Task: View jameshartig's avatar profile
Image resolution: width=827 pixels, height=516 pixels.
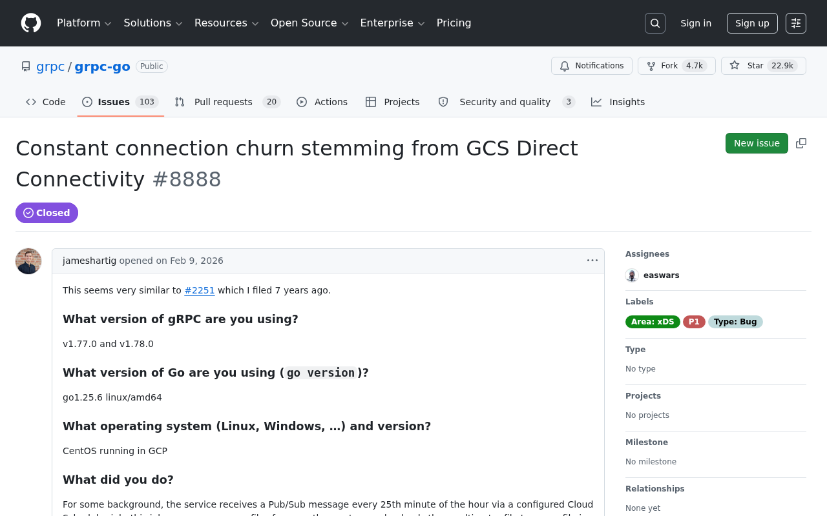Action: point(28,261)
